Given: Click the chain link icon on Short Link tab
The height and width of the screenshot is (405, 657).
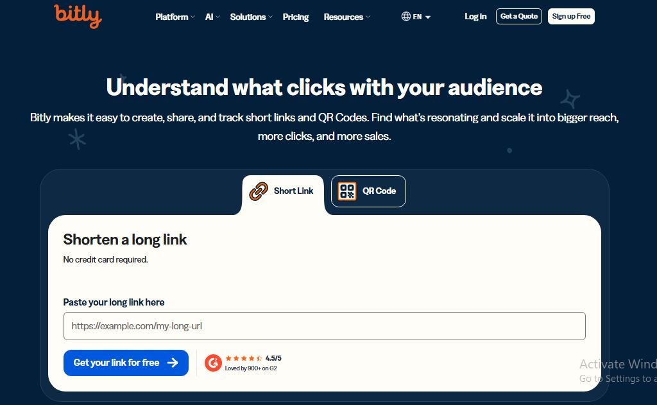Looking at the screenshot, I should [259, 191].
